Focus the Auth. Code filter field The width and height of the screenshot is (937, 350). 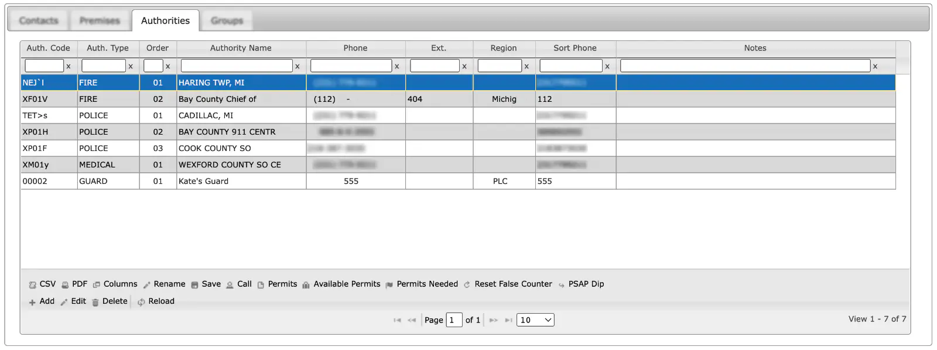(x=44, y=66)
